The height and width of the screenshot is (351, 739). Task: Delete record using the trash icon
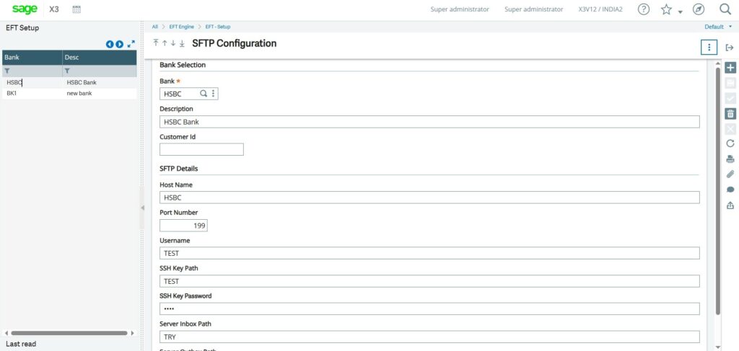pos(730,113)
